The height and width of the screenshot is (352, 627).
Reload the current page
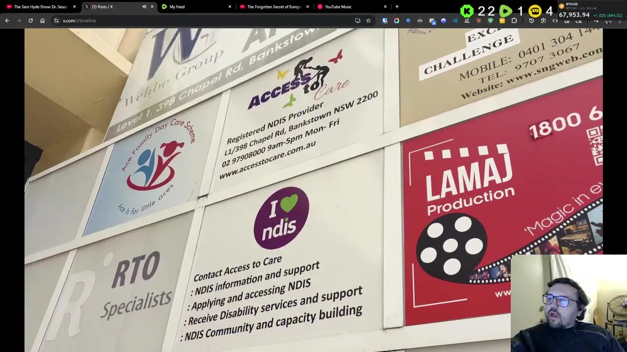click(30, 21)
